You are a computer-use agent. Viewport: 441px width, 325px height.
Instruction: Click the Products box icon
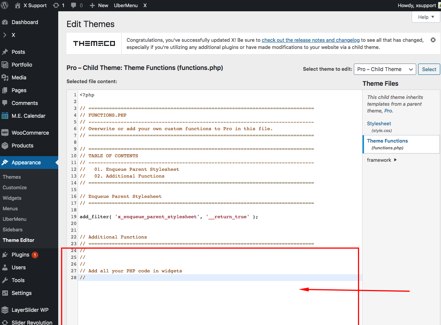(5, 146)
